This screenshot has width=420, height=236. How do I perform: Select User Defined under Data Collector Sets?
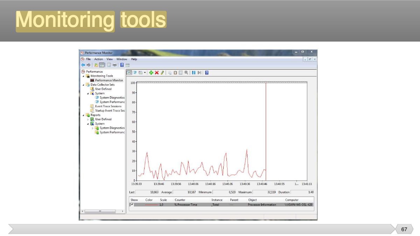(103, 89)
